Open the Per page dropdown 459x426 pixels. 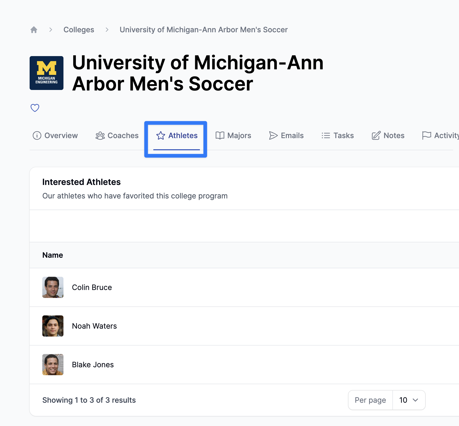[409, 400]
